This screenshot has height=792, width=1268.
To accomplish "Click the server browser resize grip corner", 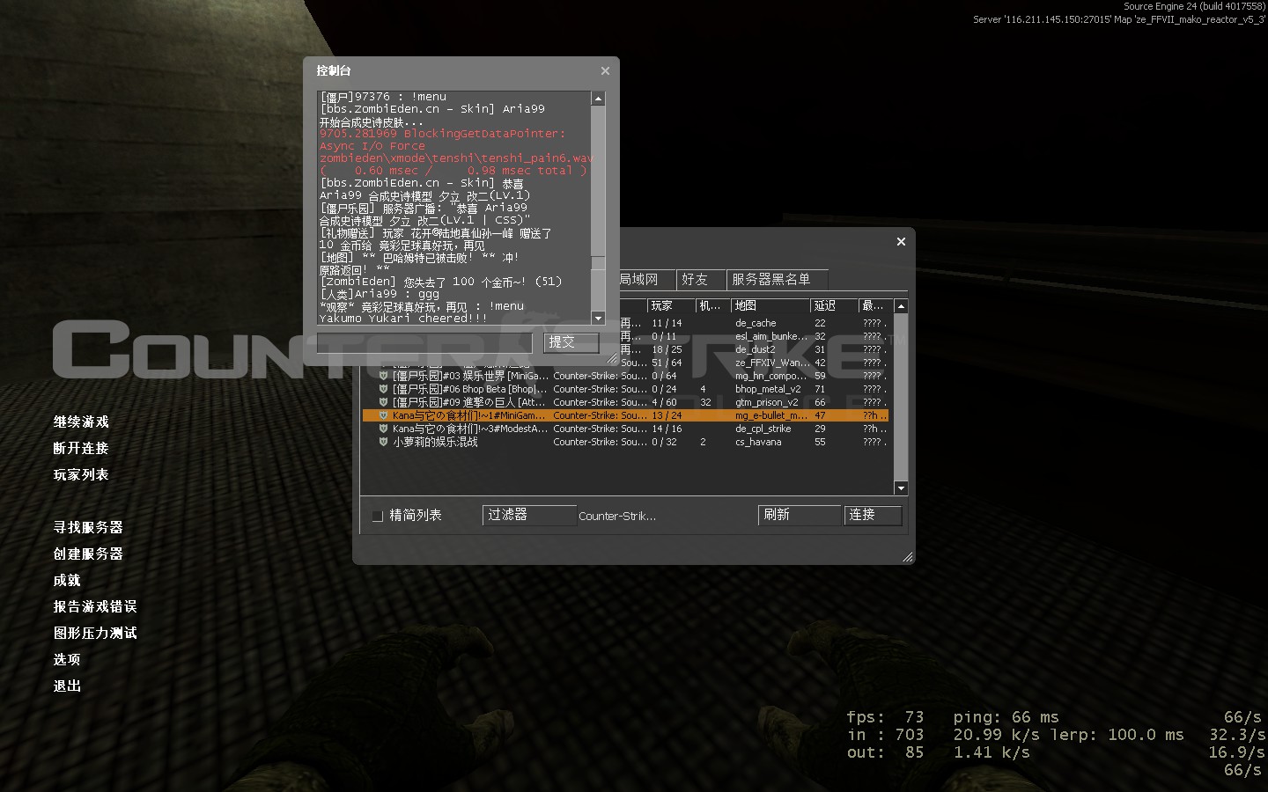I will (x=908, y=557).
